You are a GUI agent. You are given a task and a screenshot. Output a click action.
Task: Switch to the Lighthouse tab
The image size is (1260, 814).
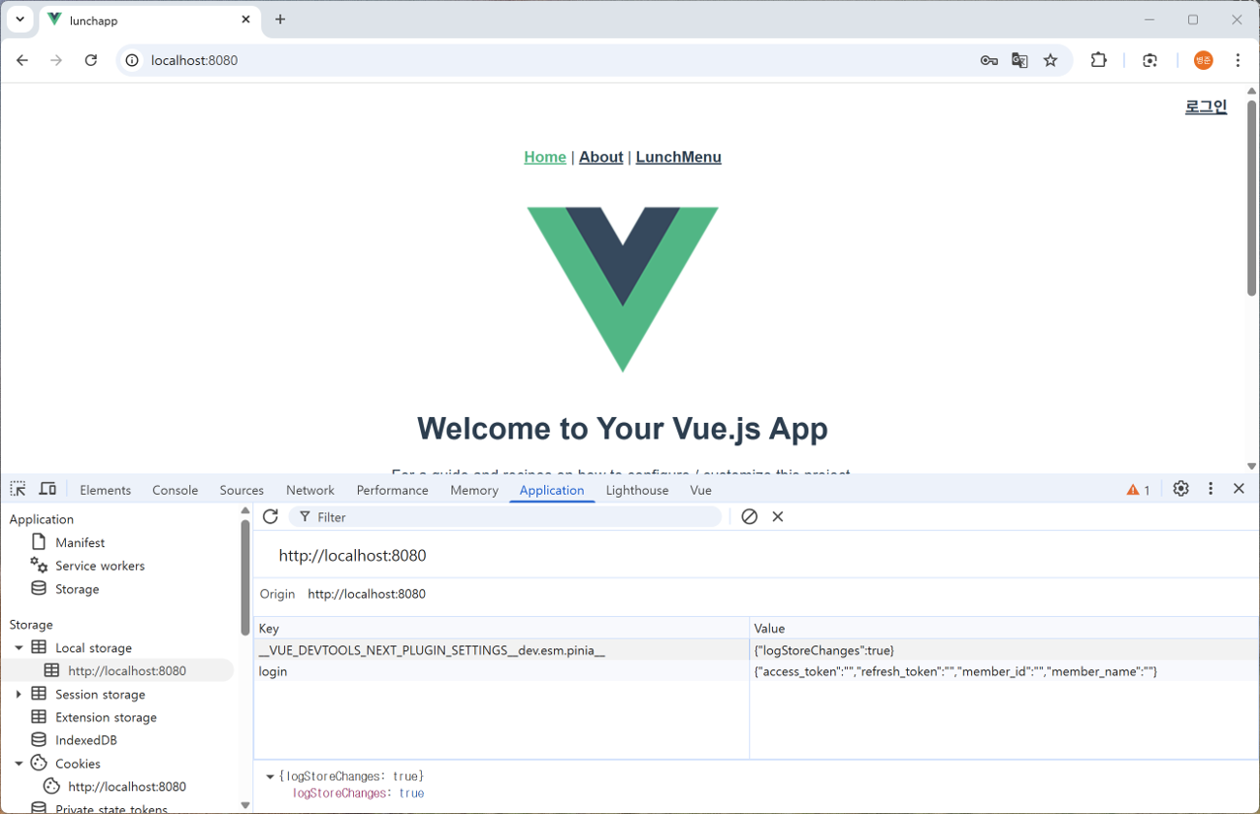(x=637, y=490)
